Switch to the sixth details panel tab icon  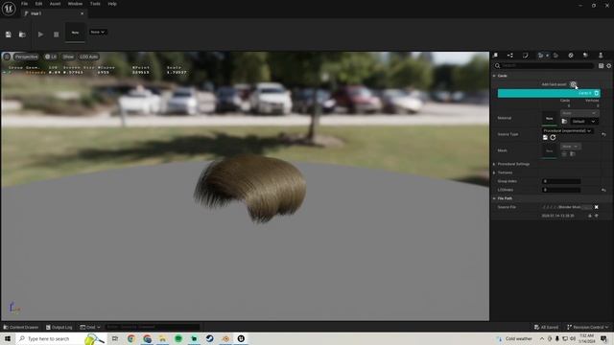pyautogui.click(x=571, y=56)
